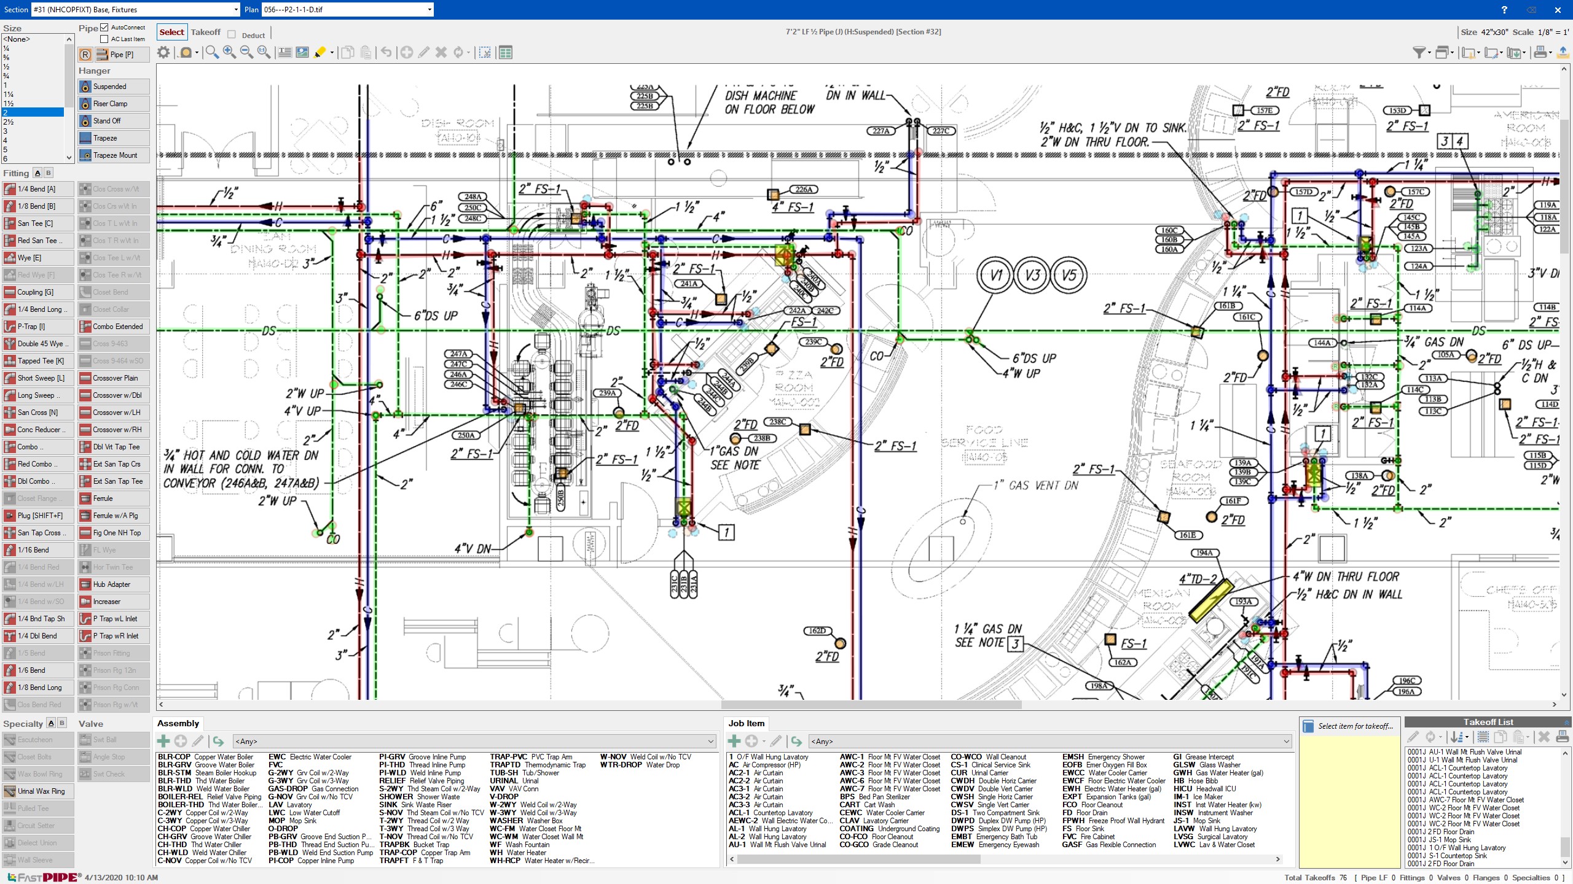Open the Assembly filter Any dropdown
This screenshot has width=1573, height=884.
click(711, 742)
